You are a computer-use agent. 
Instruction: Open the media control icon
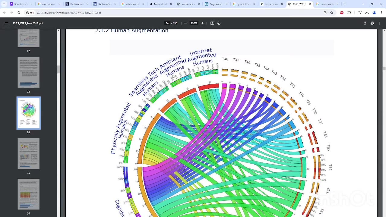click(360, 13)
